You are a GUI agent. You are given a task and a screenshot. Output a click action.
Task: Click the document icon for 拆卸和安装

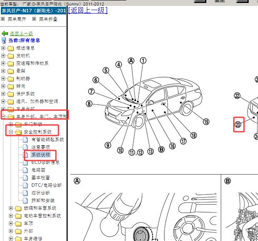point(25,200)
